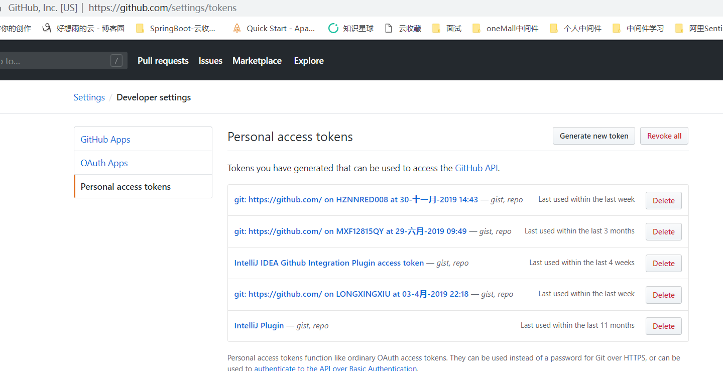723x371 pixels.
Task: Select Personal access tokens sidebar item
Action: (x=143, y=186)
